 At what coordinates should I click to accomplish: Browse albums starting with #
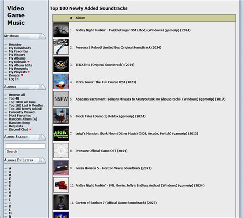[10, 168]
